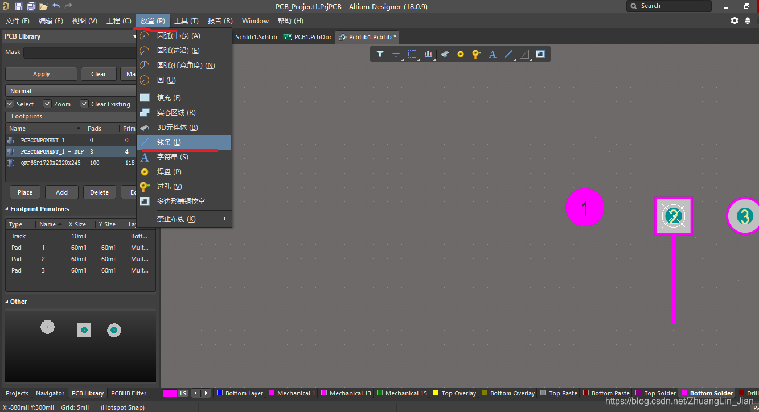
Task: Click the 实心区域 (R) menu icon
Action: click(145, 113)
